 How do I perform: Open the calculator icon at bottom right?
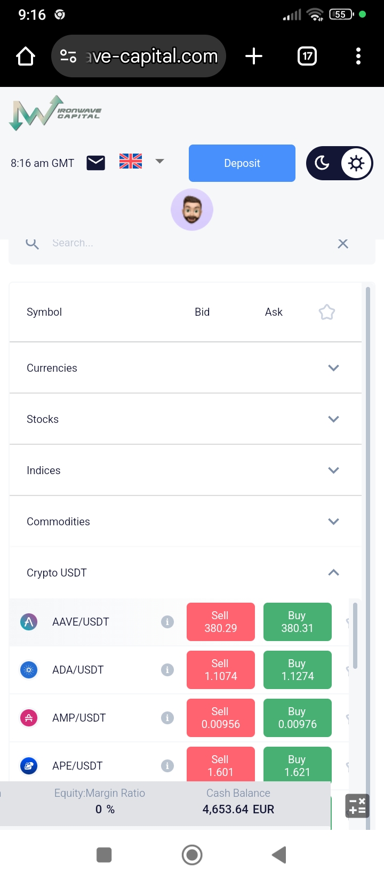point(357,806)
